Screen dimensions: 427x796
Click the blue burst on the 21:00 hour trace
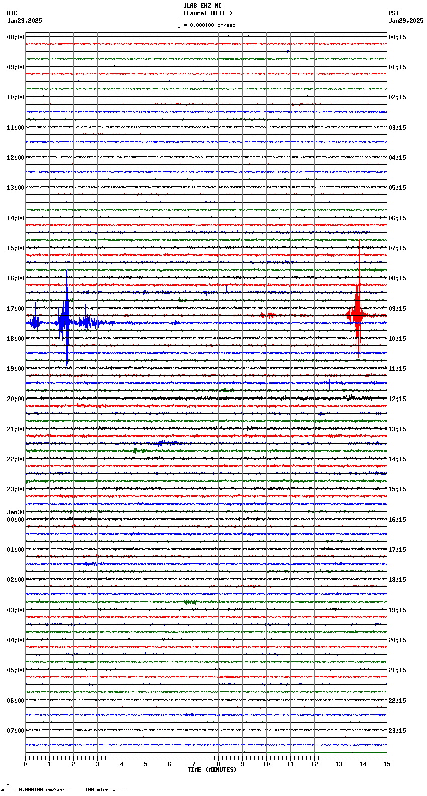click(x=164, y=443)
